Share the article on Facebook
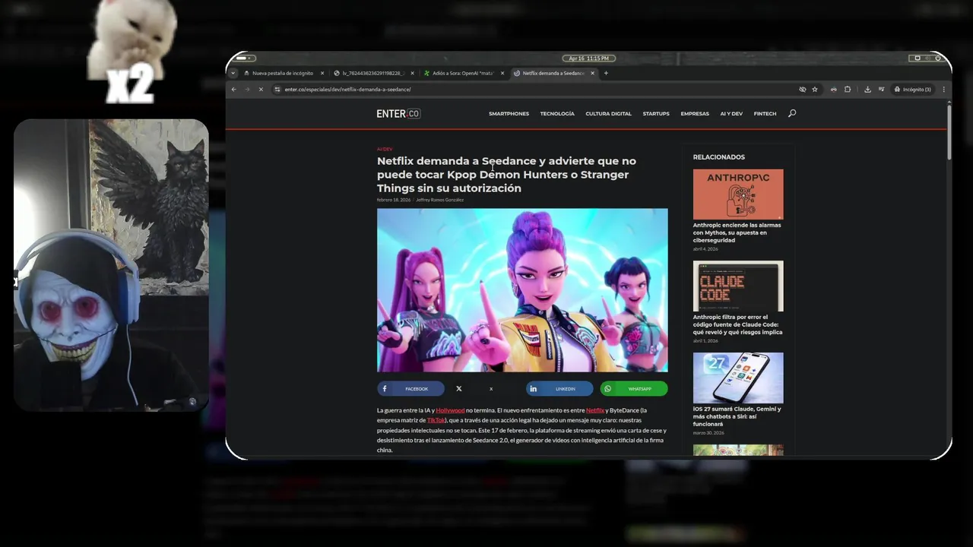 (x=410, y=389)
